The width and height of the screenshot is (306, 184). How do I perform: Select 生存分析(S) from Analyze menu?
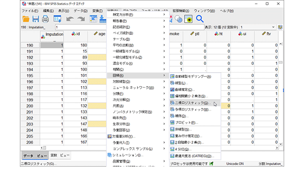click(138, 124)
